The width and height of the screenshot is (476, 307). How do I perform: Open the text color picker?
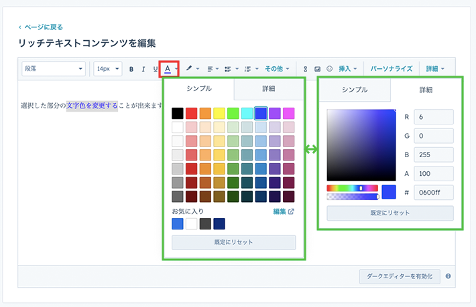pyautogui.click(x=167, y=69)
